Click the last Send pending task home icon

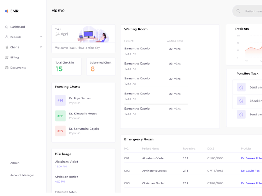(x=241, y=114)
